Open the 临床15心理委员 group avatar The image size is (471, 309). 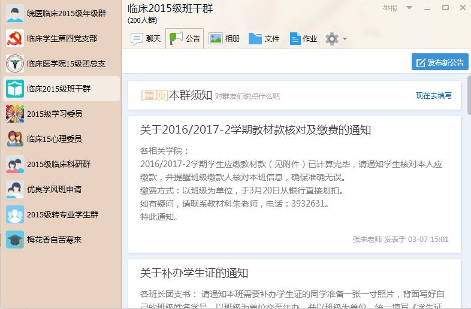(15, 139)
